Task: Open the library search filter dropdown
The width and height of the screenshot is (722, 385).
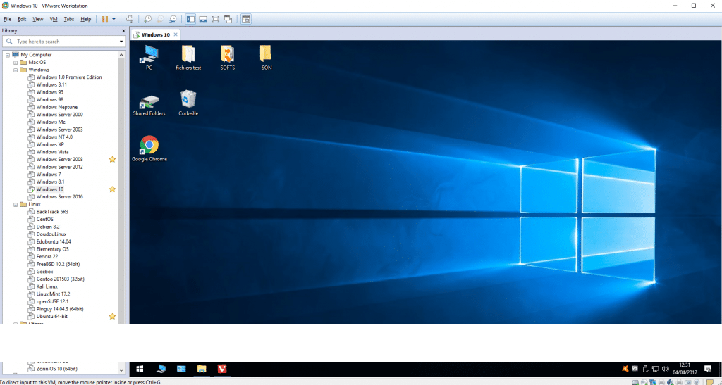Action: click(x=121, y=42)
